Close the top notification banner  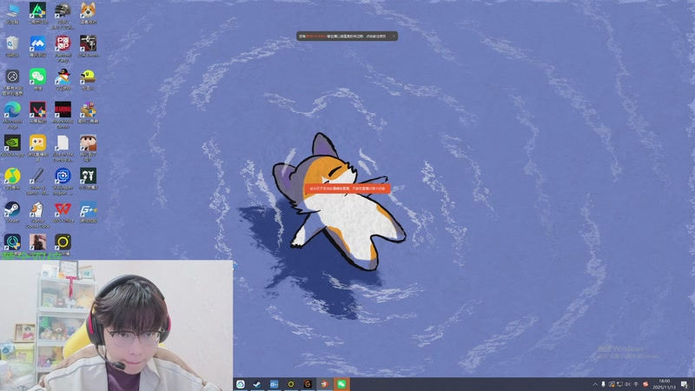coord(394,36)
